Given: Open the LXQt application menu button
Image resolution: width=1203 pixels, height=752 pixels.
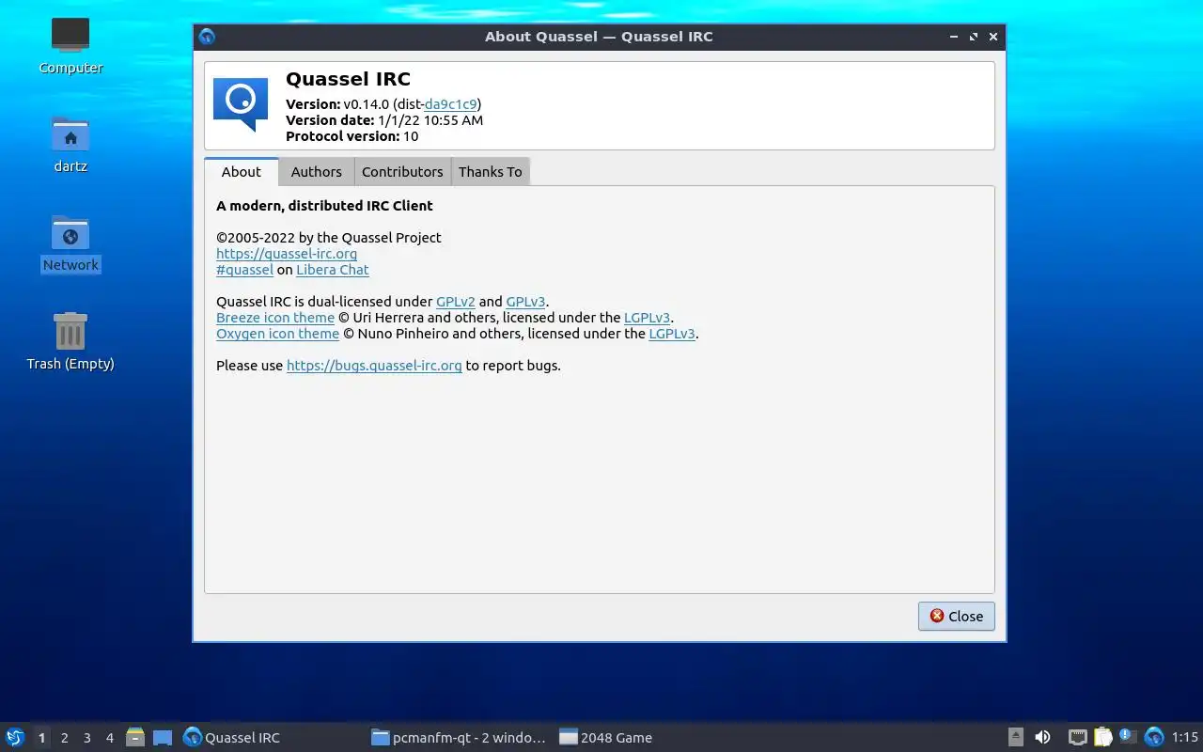Looking at the screenshot, I should tap(15, 737).
